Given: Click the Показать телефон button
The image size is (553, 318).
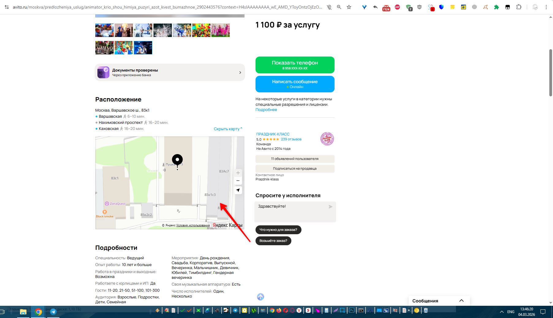Looking at the screenshot, I should point(295,65).
